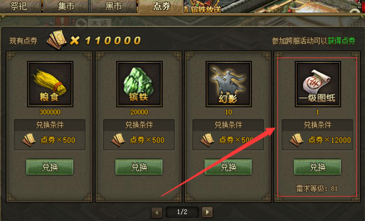Viewport: 365px width, 221px height.
Task: Go to the previous page arrow
Action: (157, 212)
